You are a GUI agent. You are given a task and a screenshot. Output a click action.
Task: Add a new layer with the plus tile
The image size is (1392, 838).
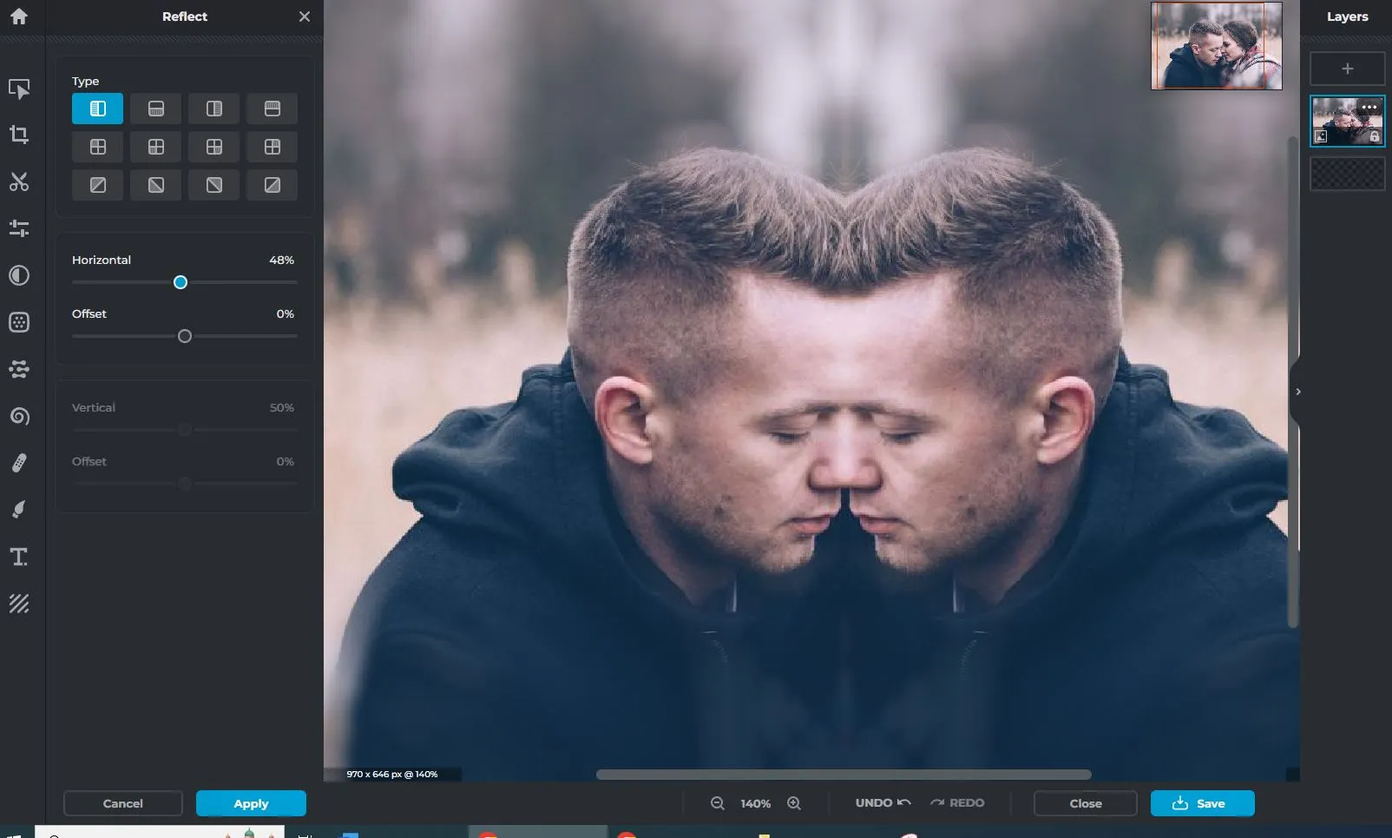[x=1346, y=68]
